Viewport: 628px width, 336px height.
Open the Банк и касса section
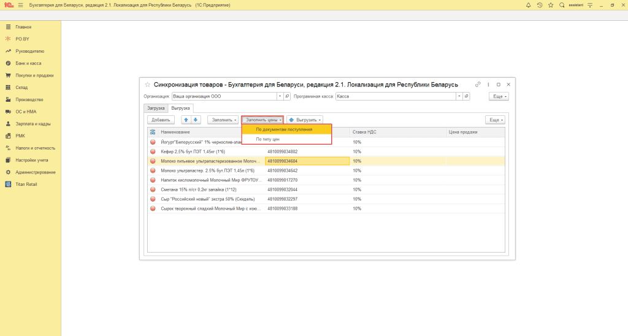[28, 63]
